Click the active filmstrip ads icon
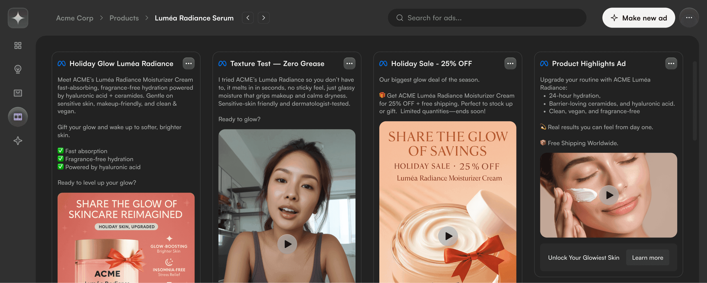The width and height of the screenshot is (707, 283). 18,117
